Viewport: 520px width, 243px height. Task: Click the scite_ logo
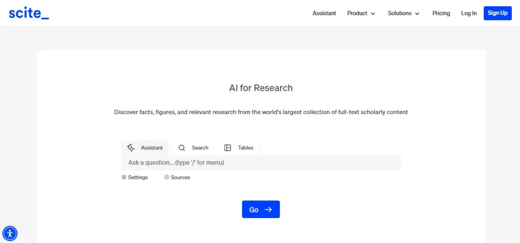click(29, 14)
